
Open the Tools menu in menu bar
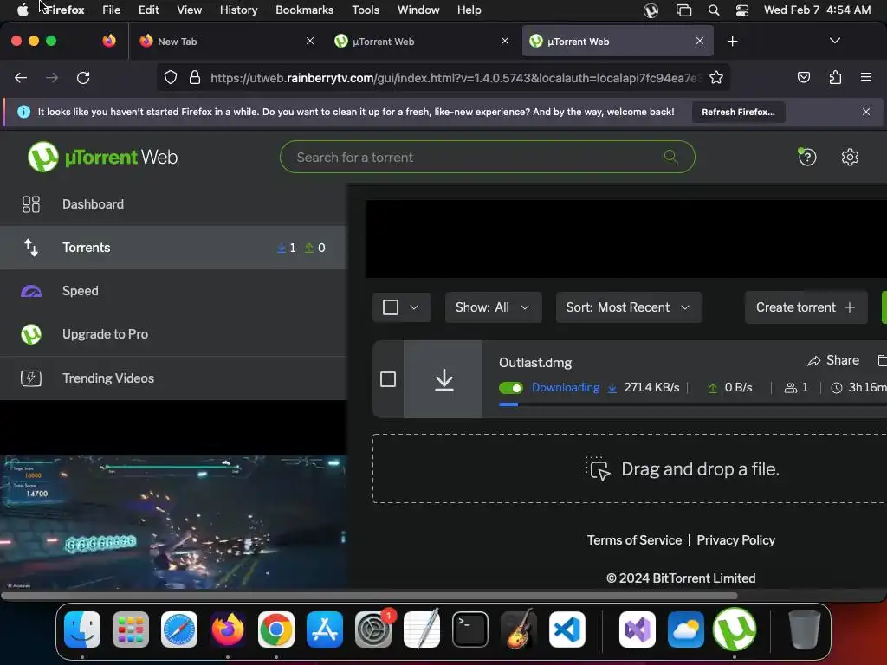click(x=366, y=10)
